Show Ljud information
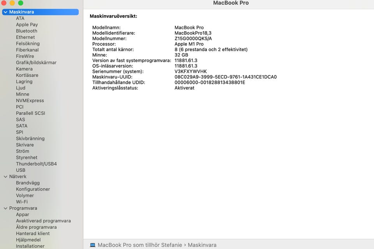374x249 pixels. (x=21, y=88)
